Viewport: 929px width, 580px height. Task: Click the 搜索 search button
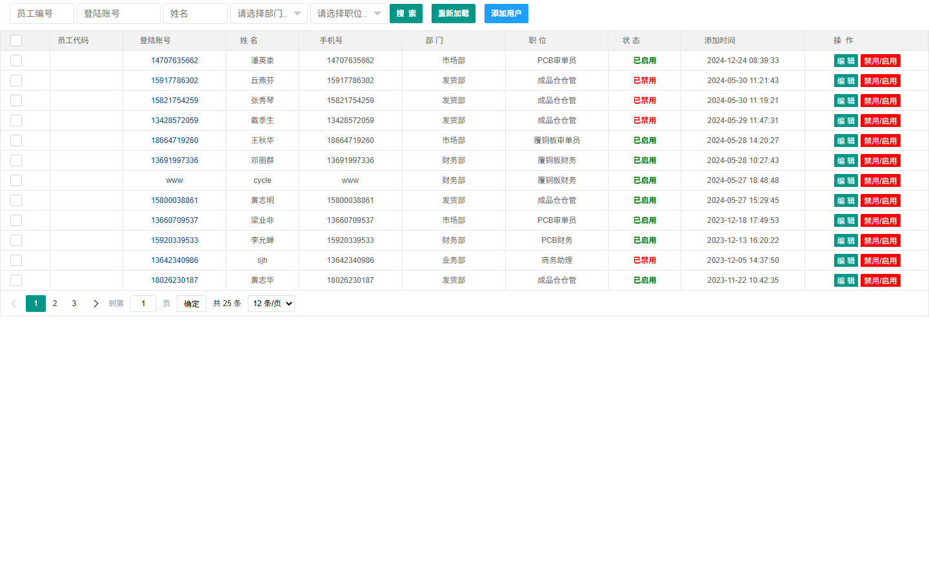406,14
